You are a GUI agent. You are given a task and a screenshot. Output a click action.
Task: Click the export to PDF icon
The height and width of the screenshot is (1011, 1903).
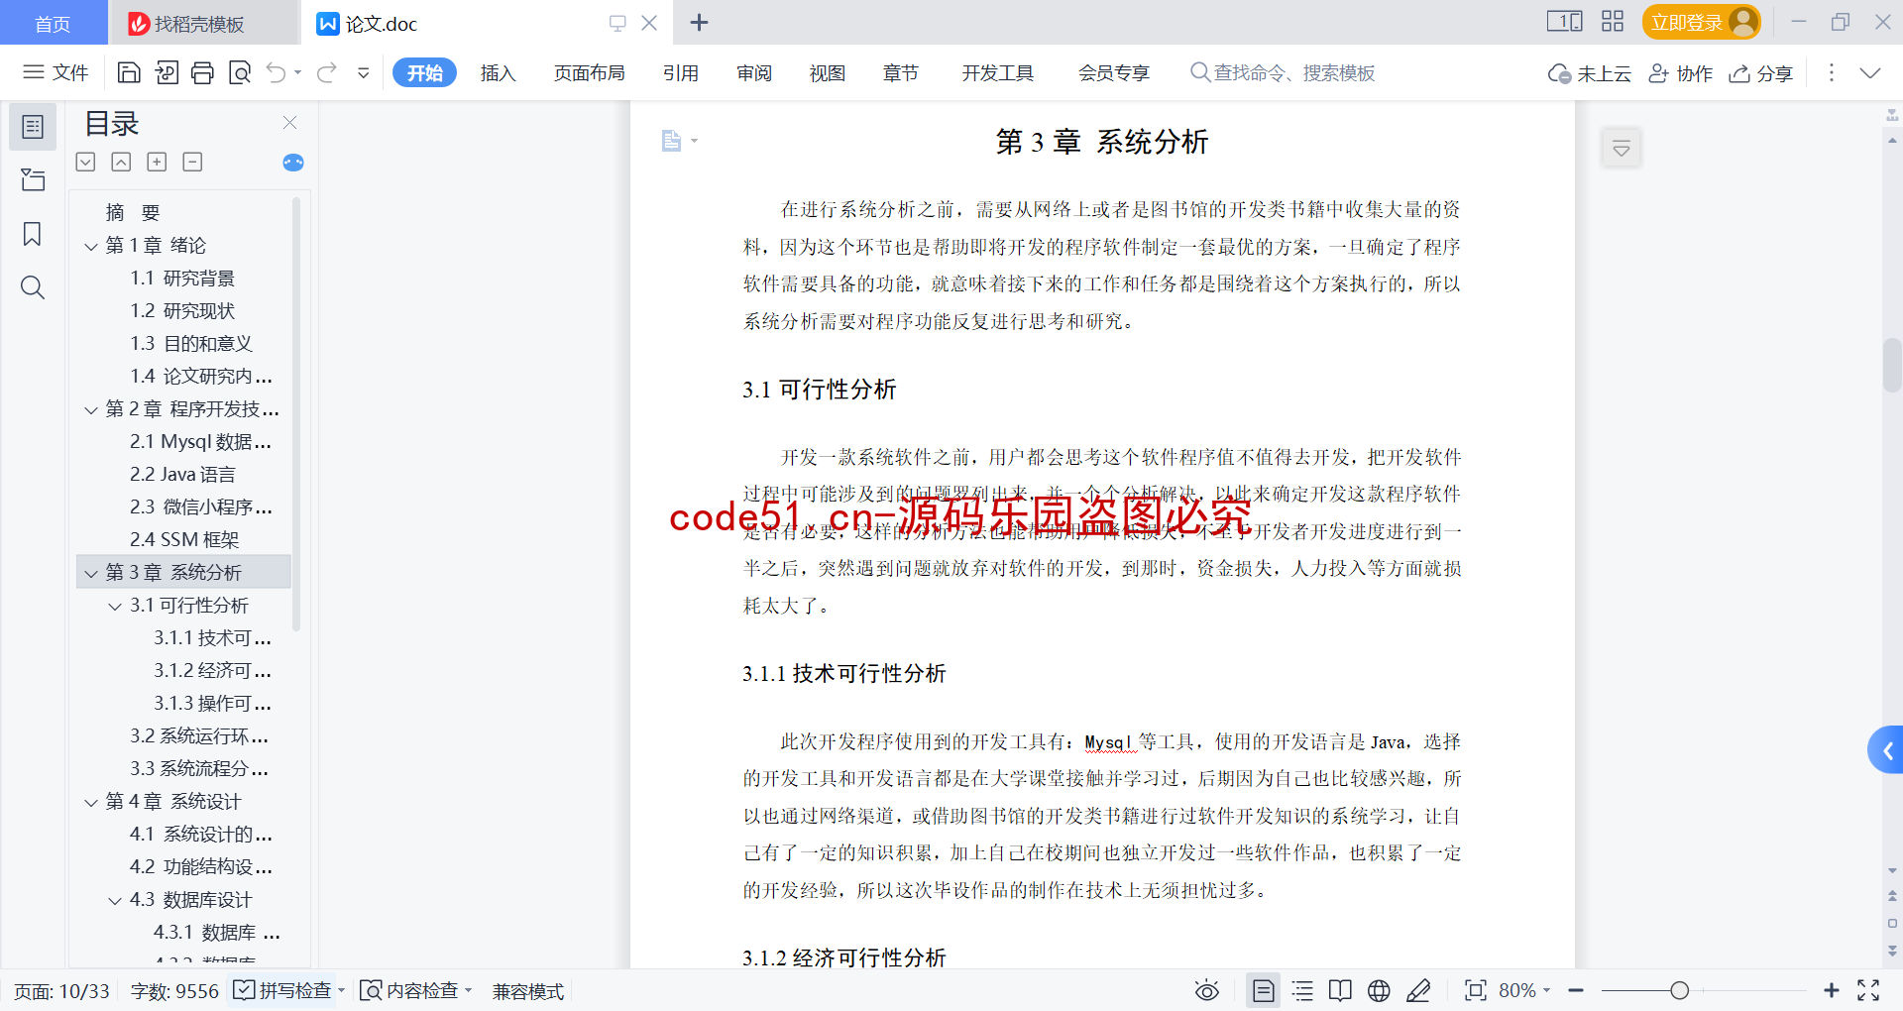pos(167,72)
